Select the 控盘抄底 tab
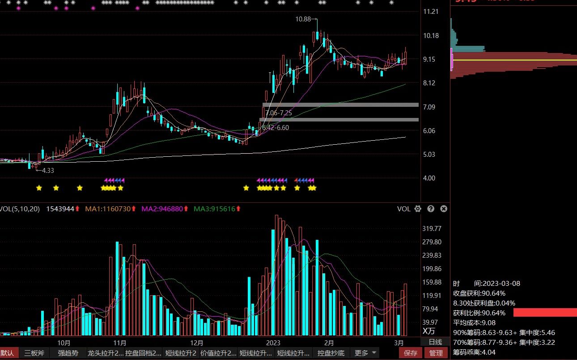This screenshot has height=360, width=577. pyautogui.click(x=331, y=353)
